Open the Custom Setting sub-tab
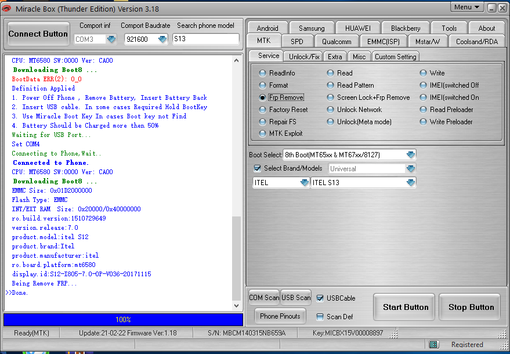This screenshot has width=510, height=354. (396, 57)
